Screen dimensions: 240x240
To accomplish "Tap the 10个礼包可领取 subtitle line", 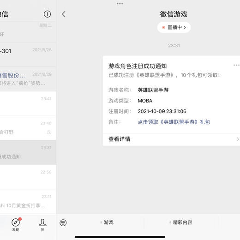I will 164,75.
